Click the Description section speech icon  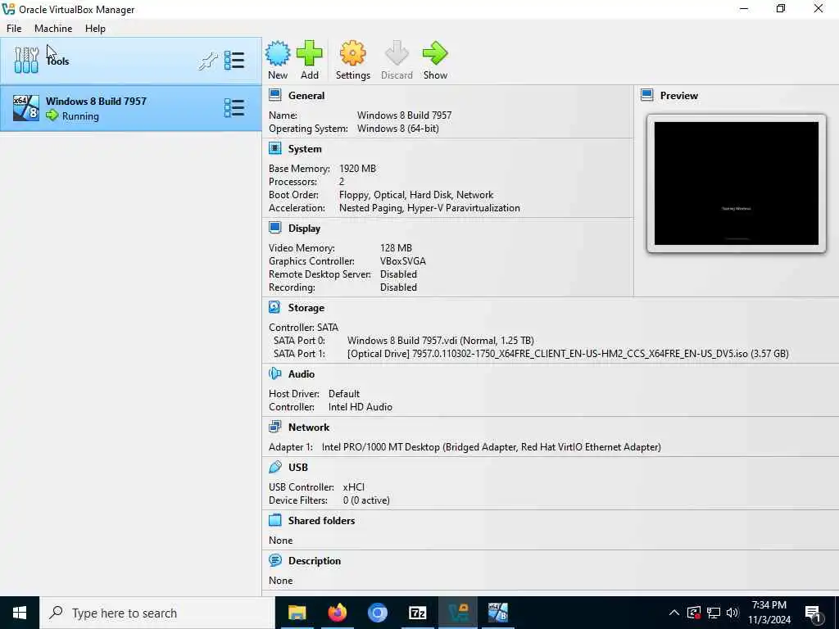(275, 560)
